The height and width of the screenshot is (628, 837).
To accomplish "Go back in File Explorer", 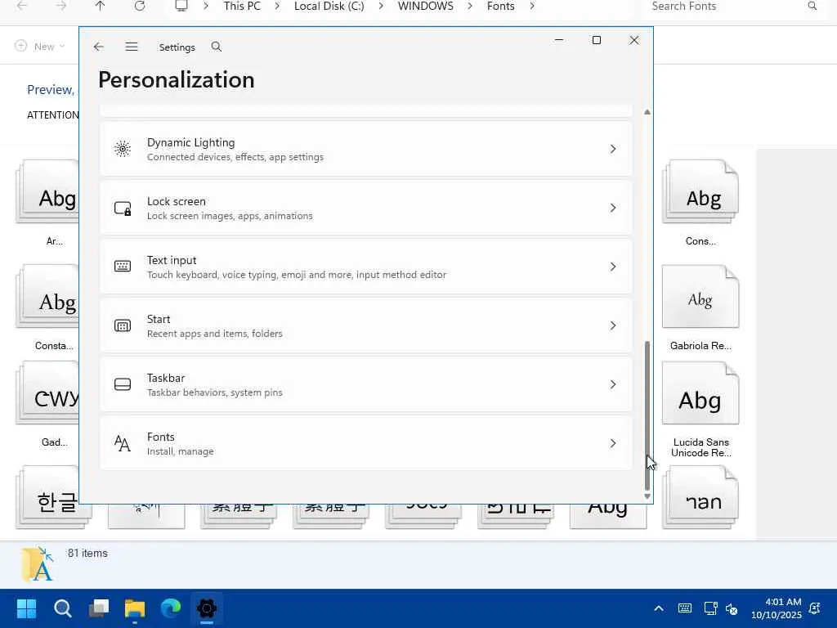I will click(22, 6).
